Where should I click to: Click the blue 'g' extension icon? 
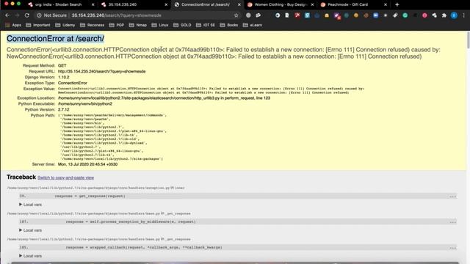[x=307, y=15]
